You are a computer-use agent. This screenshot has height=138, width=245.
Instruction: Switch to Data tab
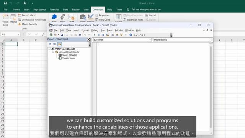65,10
